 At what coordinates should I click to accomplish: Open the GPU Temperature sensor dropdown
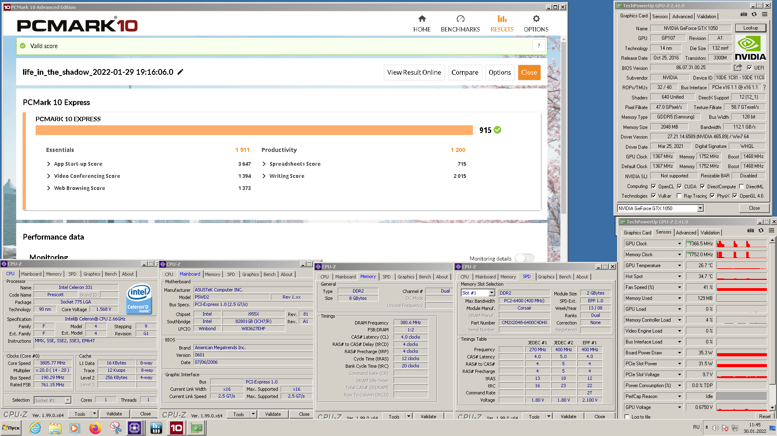(x=679, y=265)
